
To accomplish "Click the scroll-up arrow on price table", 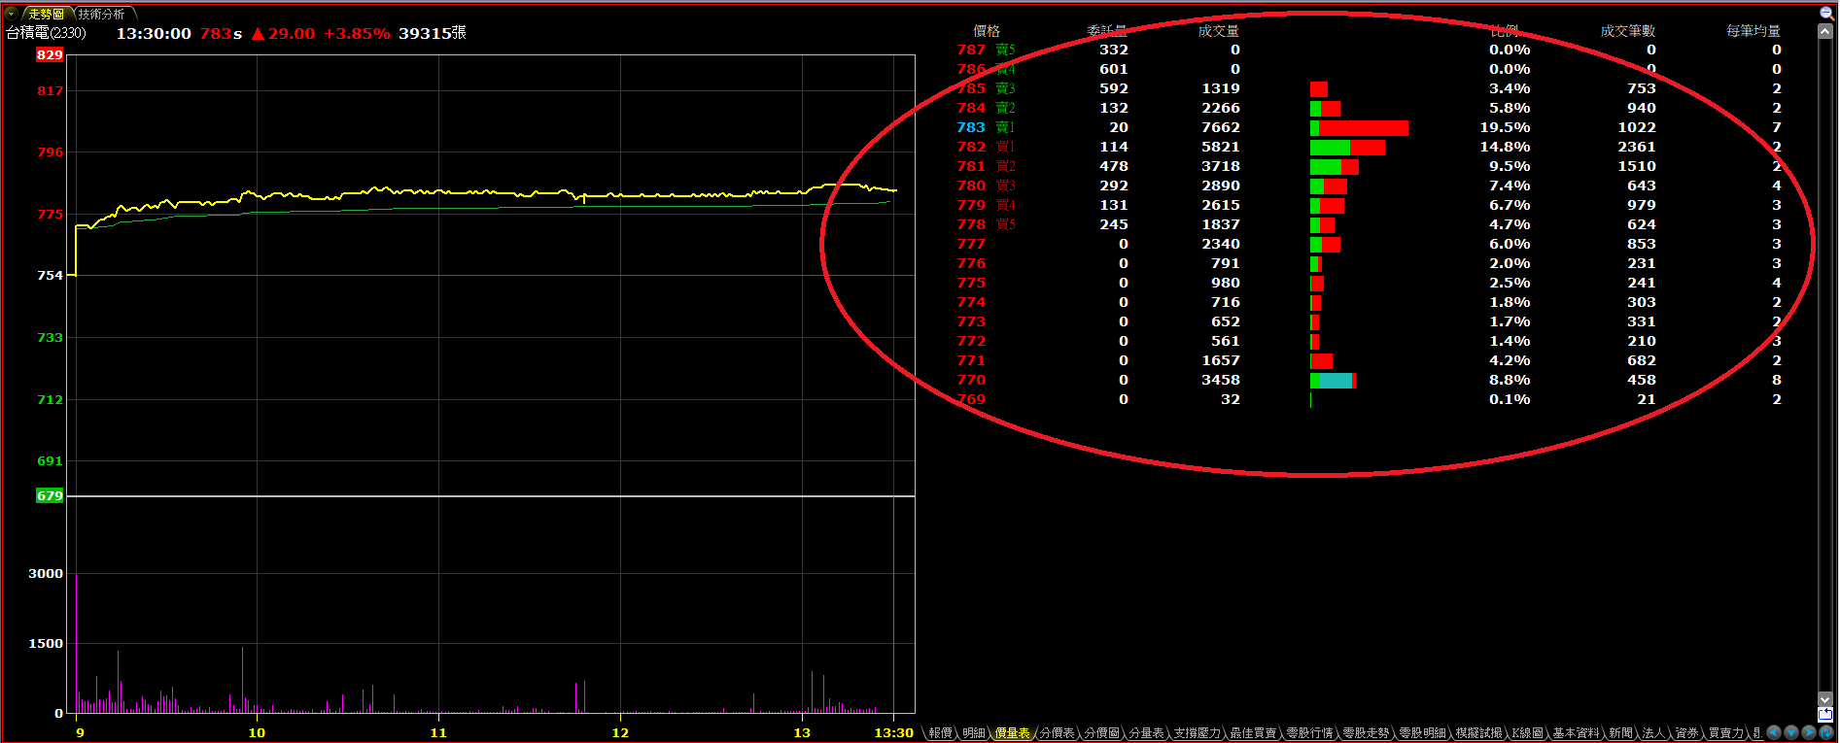I will point(1825,32).
